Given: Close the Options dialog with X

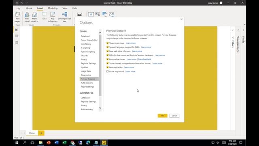Looking at the screenshot, I should pos(181,19).
